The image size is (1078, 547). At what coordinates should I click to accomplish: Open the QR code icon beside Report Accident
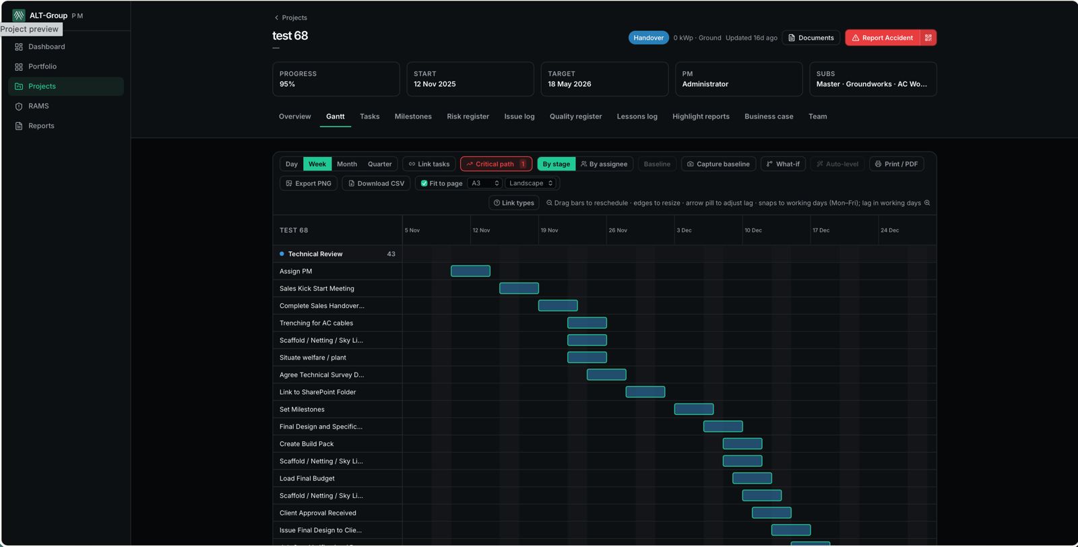(x=928, y=38)
